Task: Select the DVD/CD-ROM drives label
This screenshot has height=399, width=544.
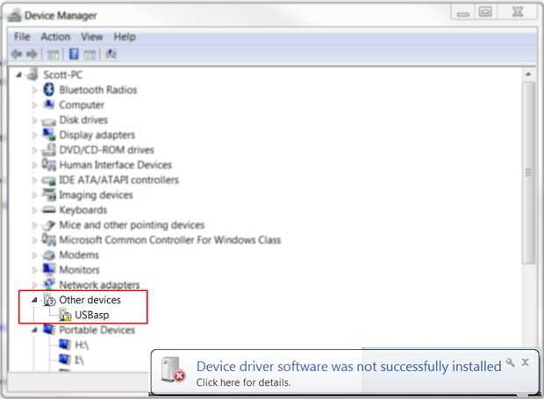Action: pyautogui.click(x=106, y=150)
